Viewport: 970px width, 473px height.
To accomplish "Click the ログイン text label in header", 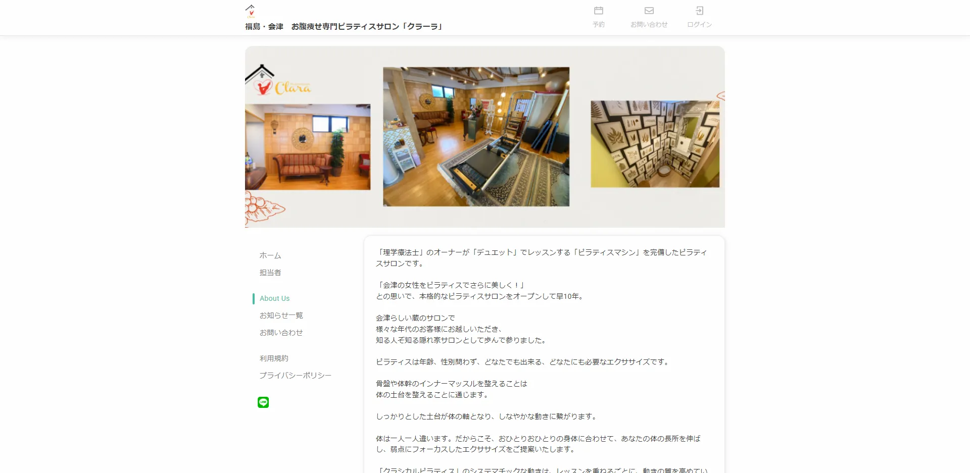I will [699, 24].
